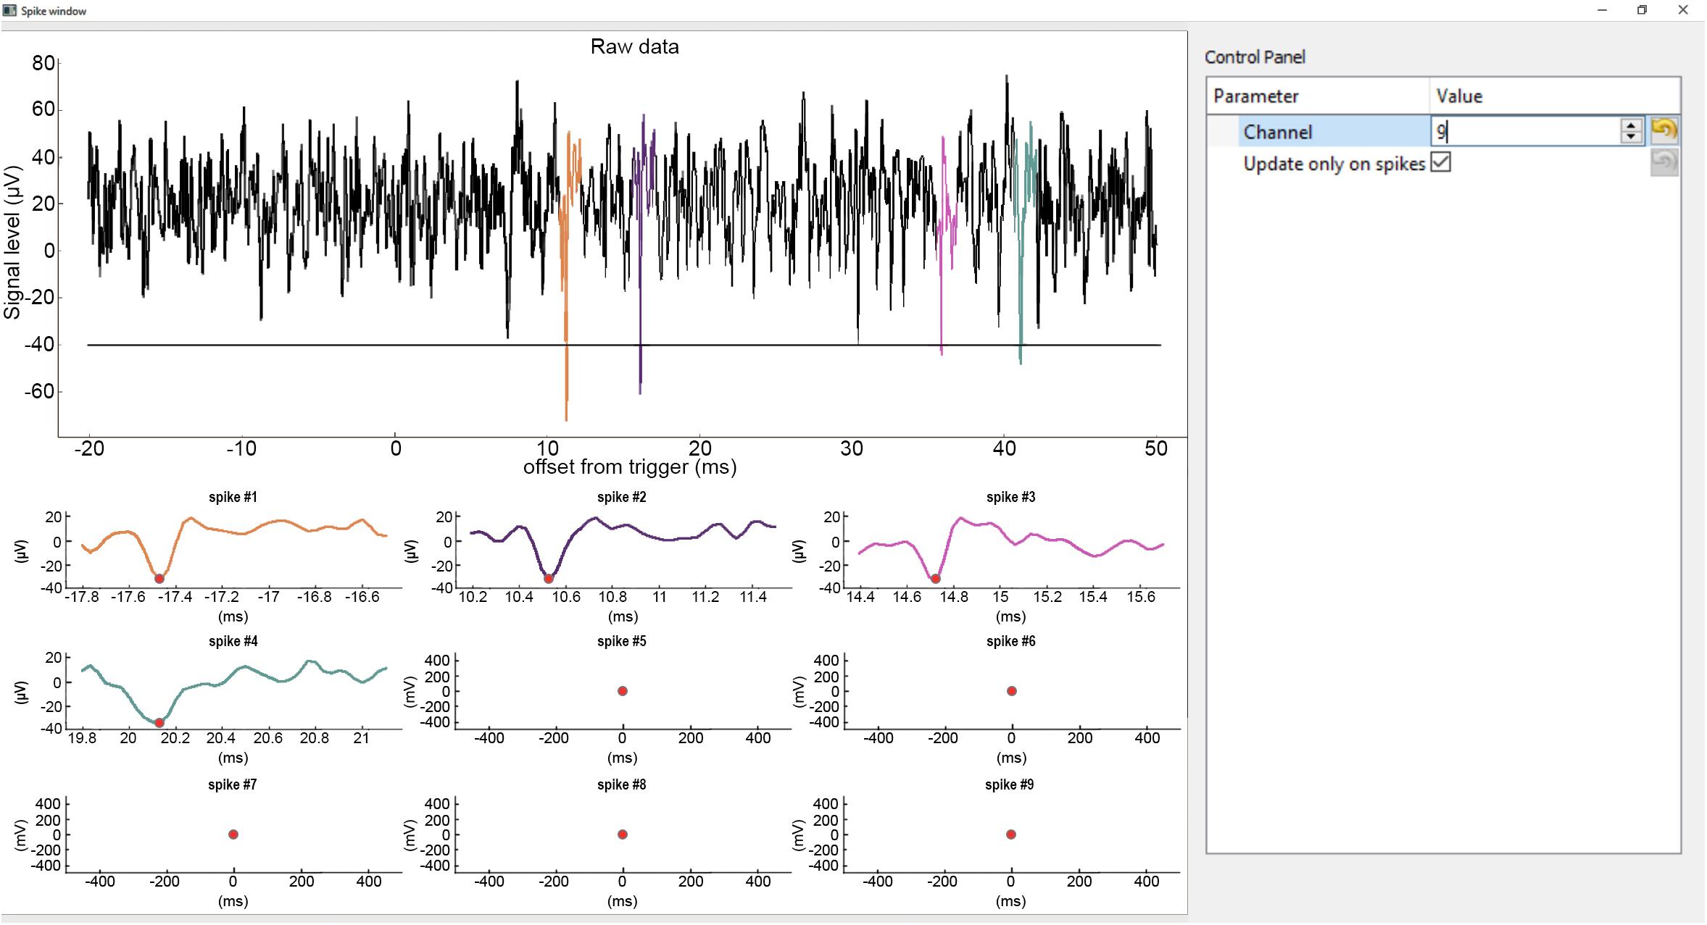Click into the Channel value input field

pyautogui.click(x=1525, y=131)
